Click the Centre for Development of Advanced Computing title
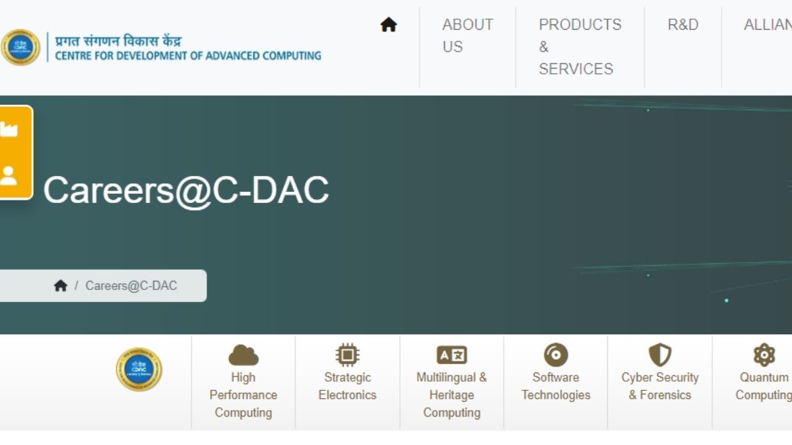Viewport: 792px width, 445px height. [x=188, y=55]
